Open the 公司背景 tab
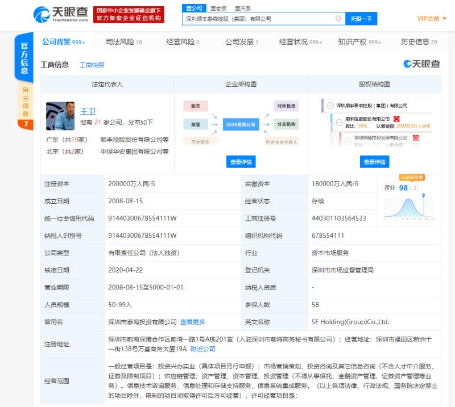The width and height of the screenshot is (455, 407). pos(64,42)
